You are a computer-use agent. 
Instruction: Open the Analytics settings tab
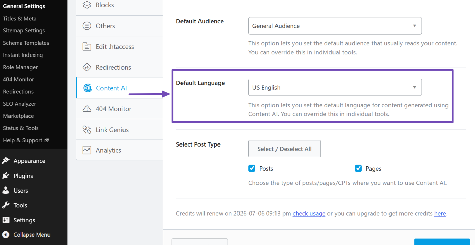click(119, 150)
